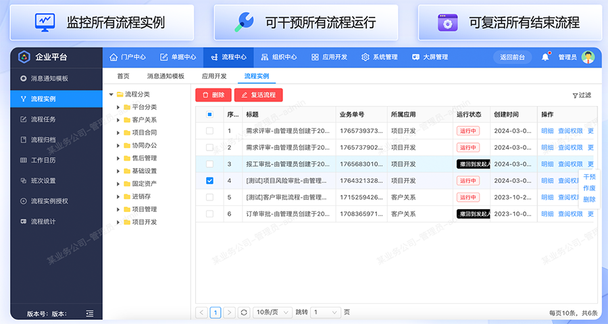This screenshot has width=608, height=324.
Task: Collapse the 流程分类 root tree node
Action: point(111,94)
